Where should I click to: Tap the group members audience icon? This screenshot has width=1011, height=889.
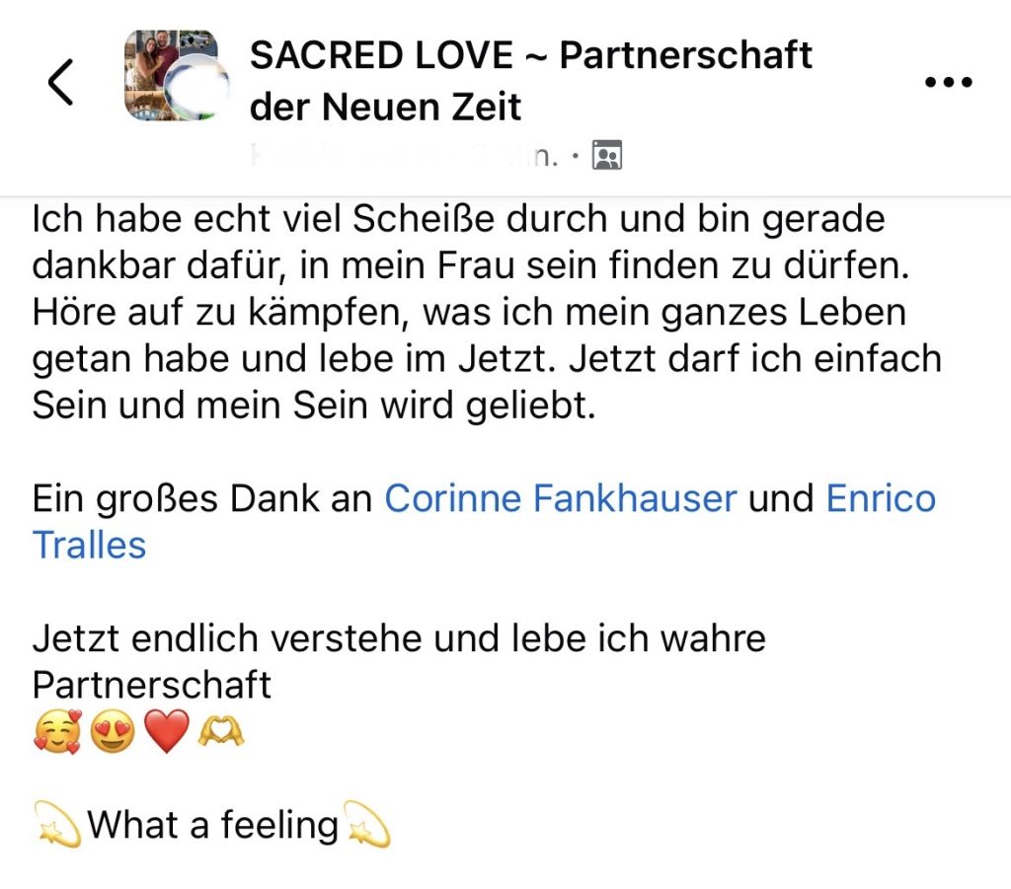point(607,155)
